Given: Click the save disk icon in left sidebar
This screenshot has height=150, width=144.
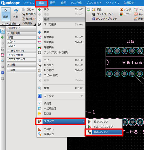Looking at the screenshot, I should pyautogui.click(x=3, y=49).
